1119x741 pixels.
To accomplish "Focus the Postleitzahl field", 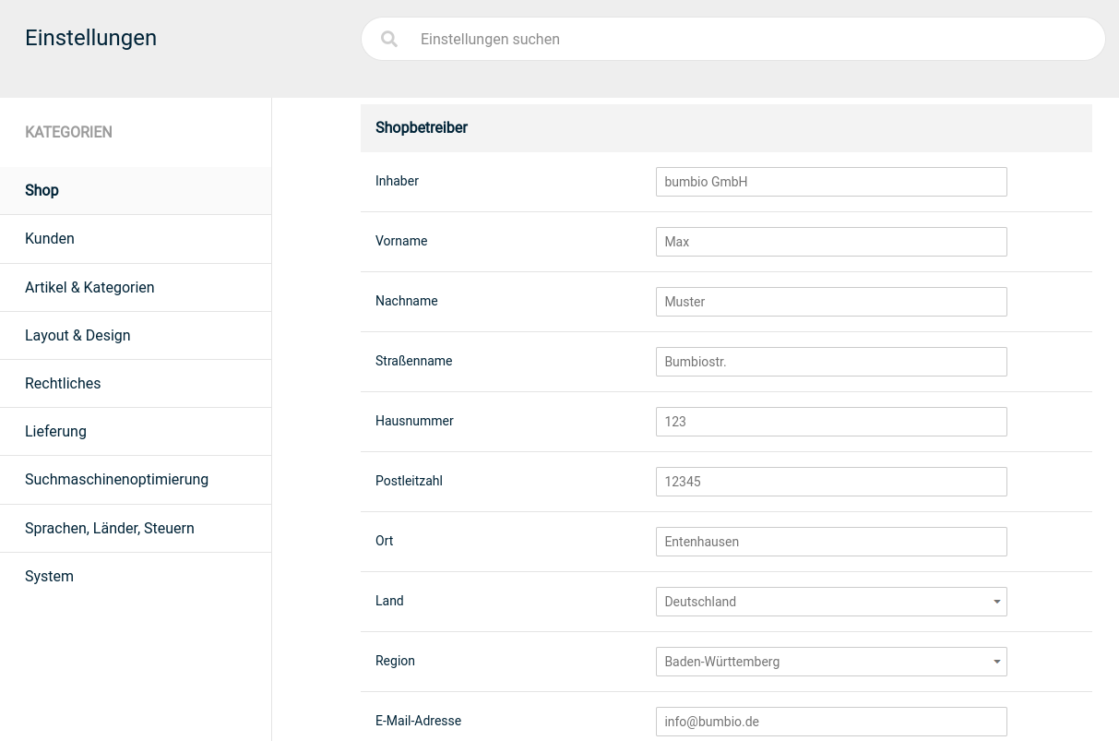I will tap(830, 482).
